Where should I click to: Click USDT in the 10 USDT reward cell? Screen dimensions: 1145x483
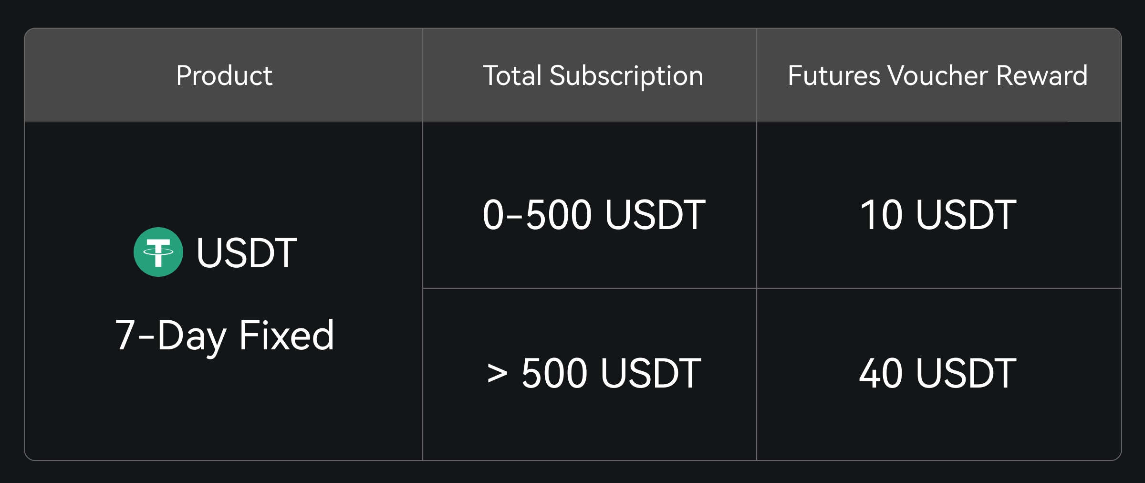[x=966, y=215]
